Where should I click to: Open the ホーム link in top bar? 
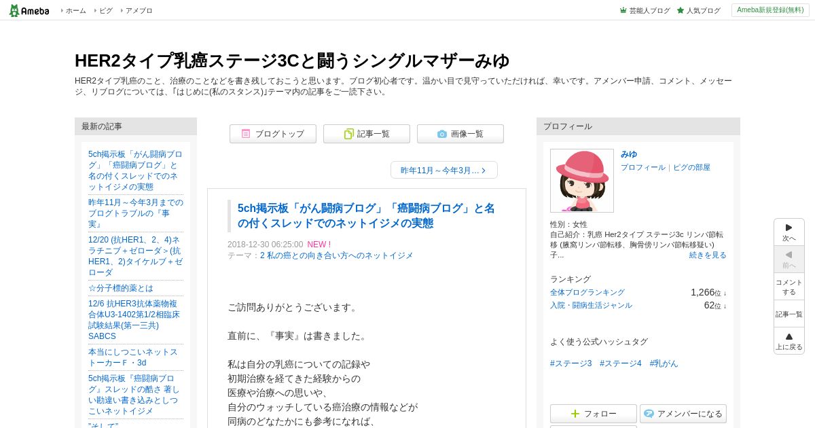pos(75,10)
